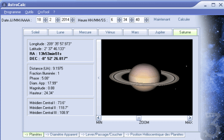Screen dimensions: 224x140
Task: Open the Outils menu
Action: [29, 12]
